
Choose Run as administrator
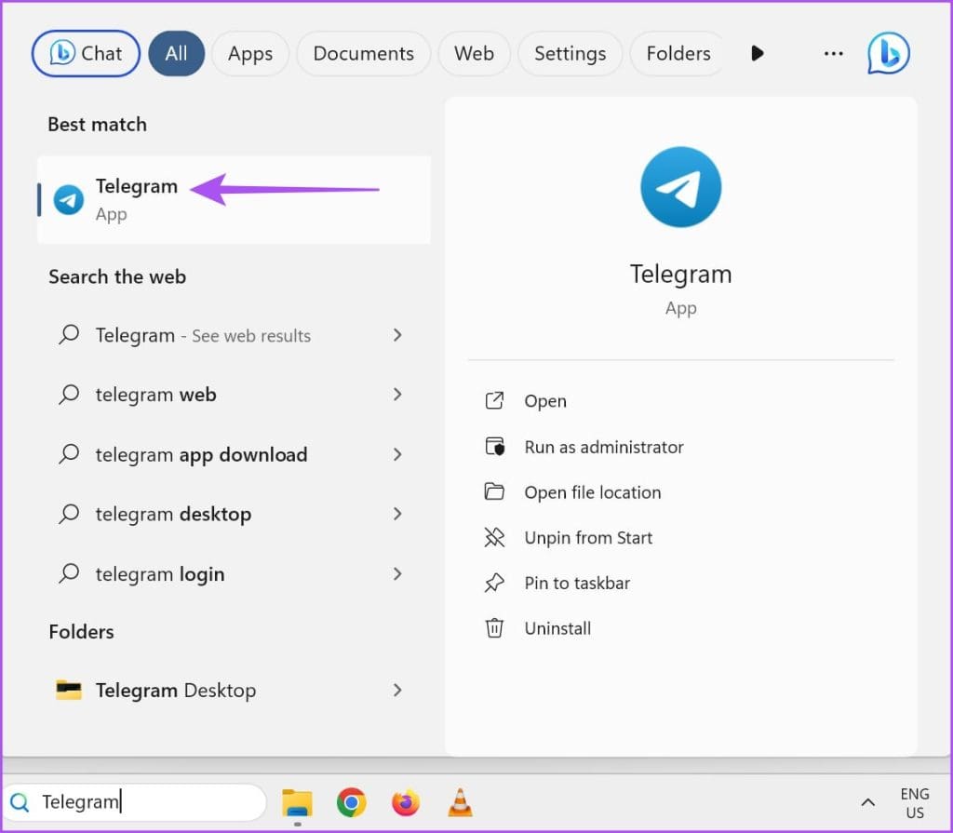(x=603, y=447)
